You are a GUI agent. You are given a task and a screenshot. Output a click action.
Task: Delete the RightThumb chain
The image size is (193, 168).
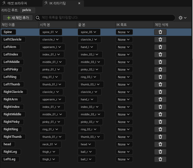(160, 137)
